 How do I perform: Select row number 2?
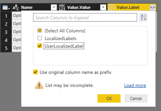tap(6, 24)
